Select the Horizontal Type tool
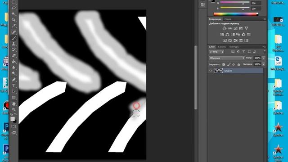 tap(14, 85)
